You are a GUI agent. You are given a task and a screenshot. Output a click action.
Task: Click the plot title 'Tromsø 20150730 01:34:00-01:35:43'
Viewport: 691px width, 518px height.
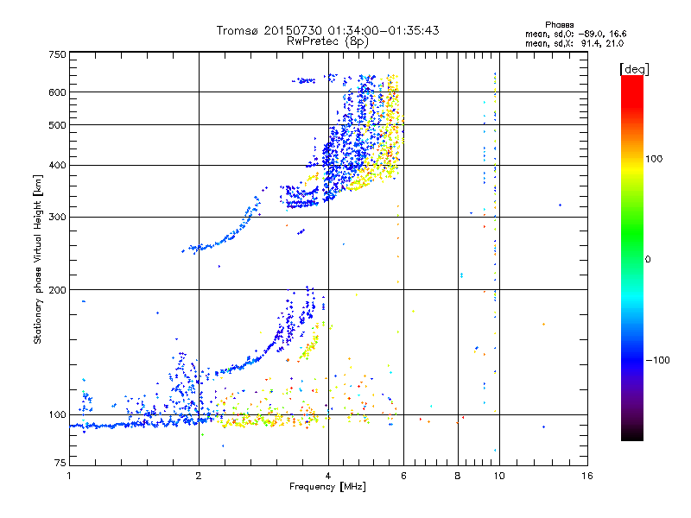327,30
